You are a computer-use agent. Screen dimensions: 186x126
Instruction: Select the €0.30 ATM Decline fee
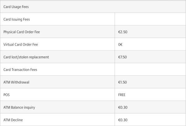123,120
